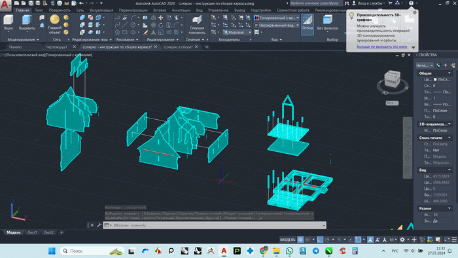This screenshot has height=258, width=458.
Task: Click the Введите ключевое слово search field
Action: click(315, 3)
